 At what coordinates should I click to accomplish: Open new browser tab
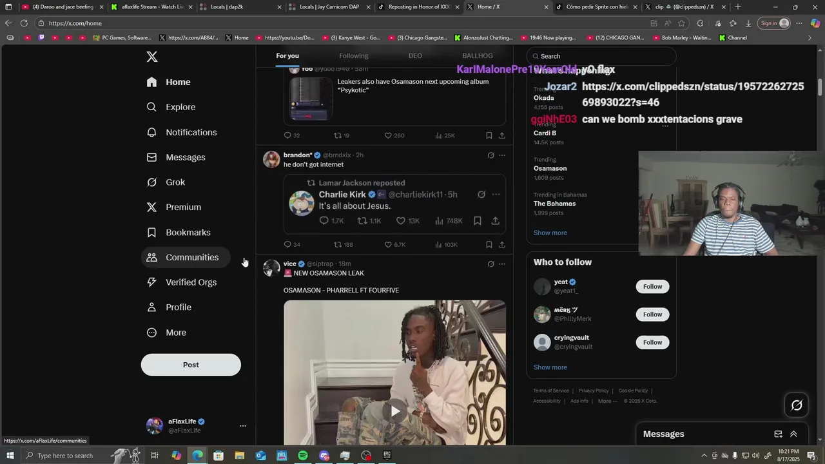point(738,7)
